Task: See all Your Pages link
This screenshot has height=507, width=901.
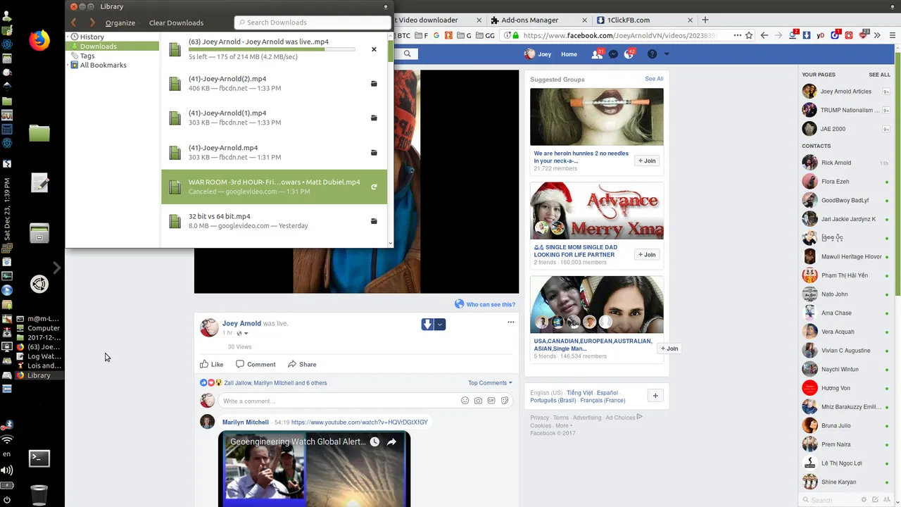Action: [x=879, y=75]
